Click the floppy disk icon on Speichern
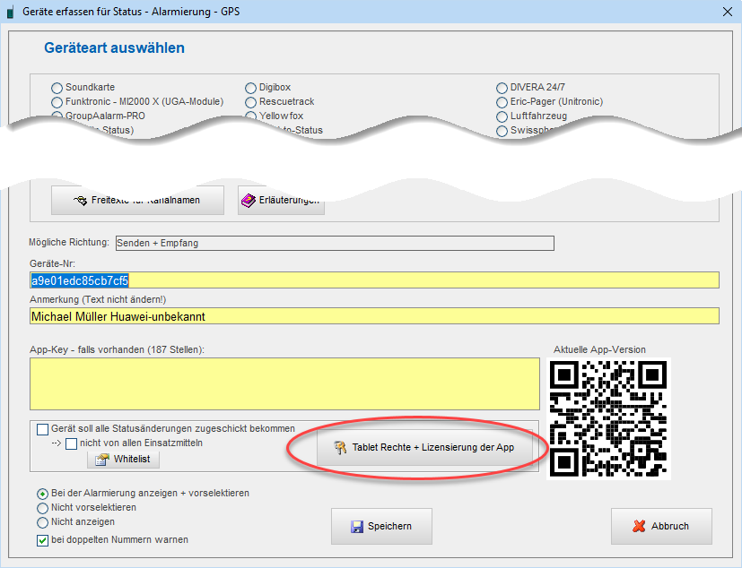 pos(357,527)
